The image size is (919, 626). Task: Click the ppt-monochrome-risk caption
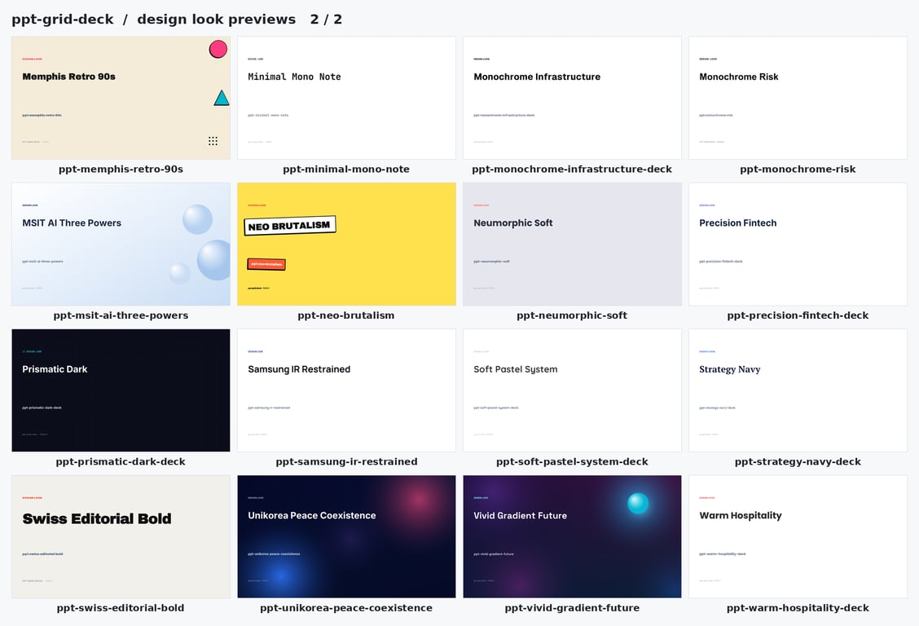[x=798, y=169]
